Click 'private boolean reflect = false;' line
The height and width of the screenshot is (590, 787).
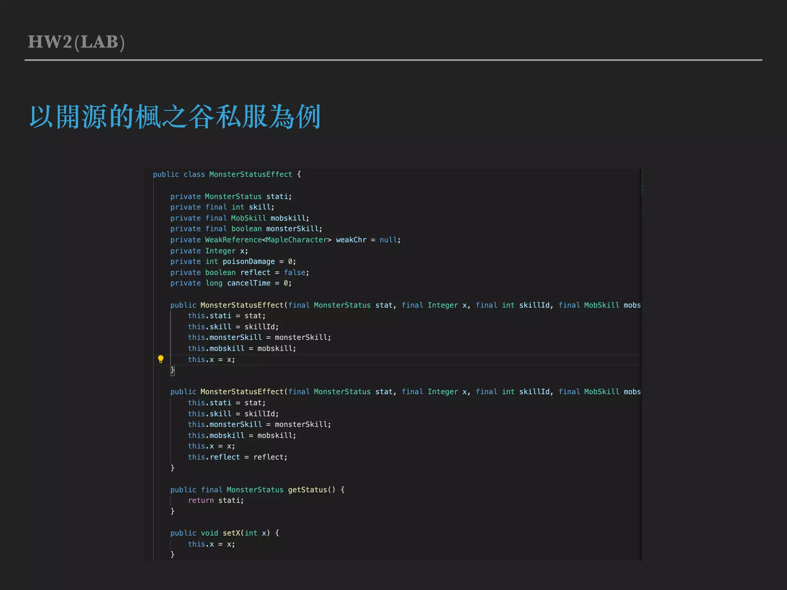[240, 272]
